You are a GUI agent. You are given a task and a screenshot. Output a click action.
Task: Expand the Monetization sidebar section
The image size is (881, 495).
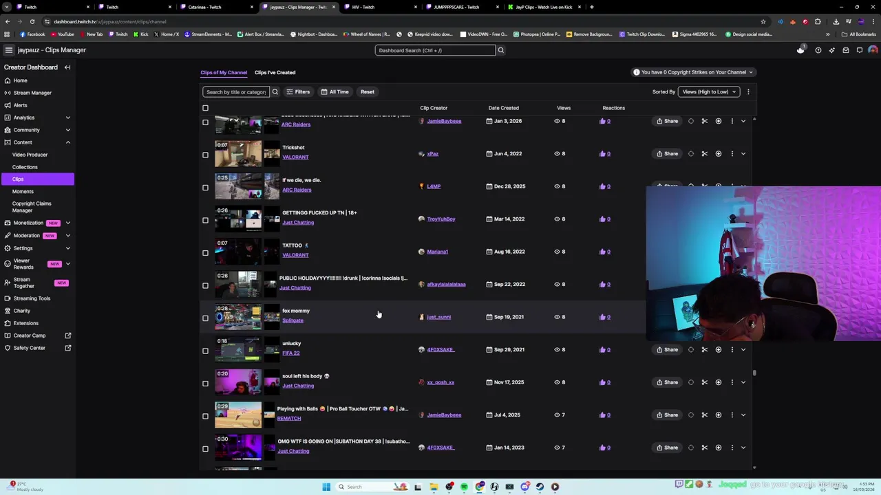tap(67, 223)
